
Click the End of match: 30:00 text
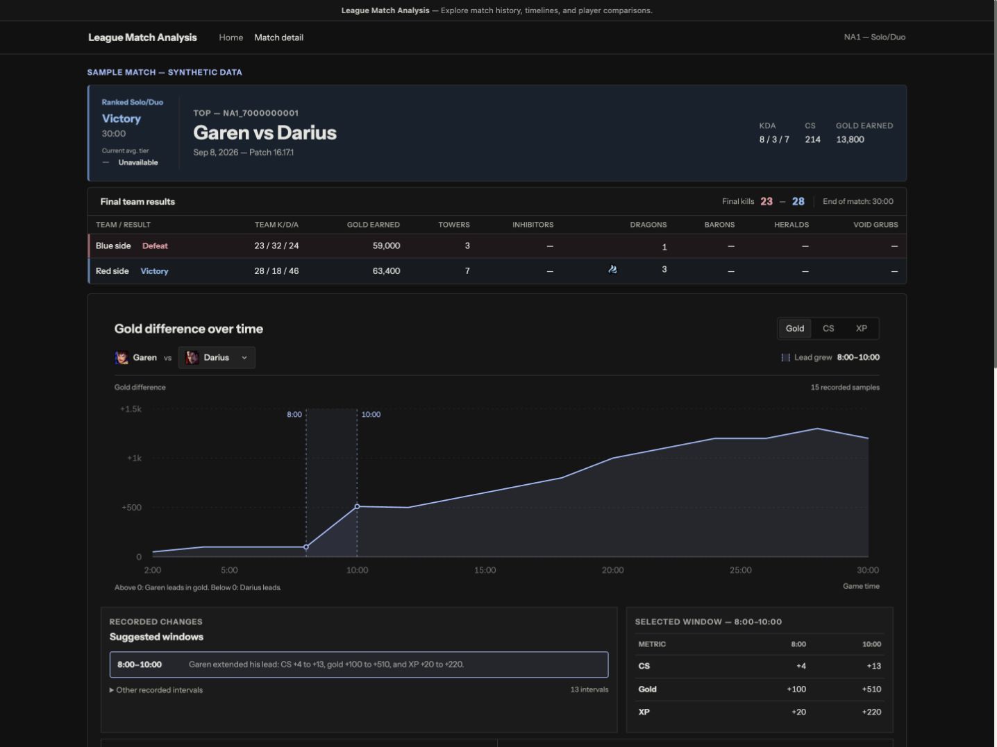click(858, 202)
